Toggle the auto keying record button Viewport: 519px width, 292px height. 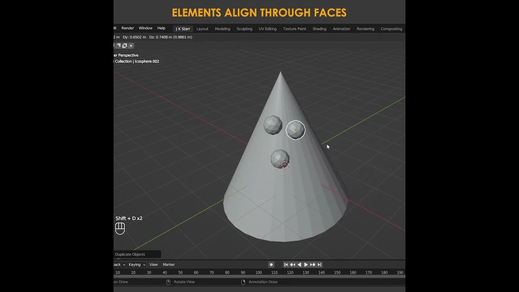(271, 264)
